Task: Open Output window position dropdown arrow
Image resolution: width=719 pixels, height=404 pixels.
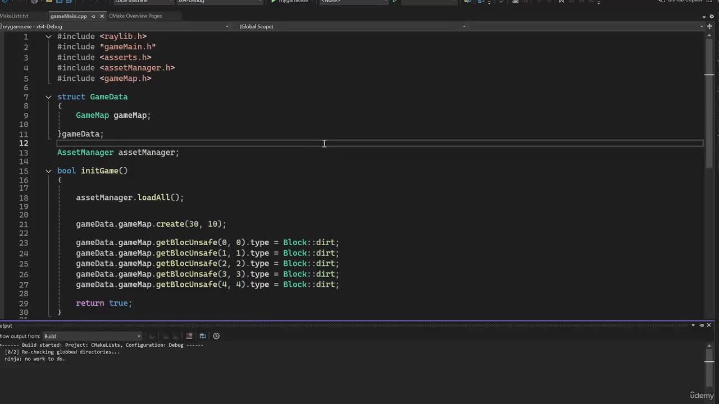Action: click(694, 325)
